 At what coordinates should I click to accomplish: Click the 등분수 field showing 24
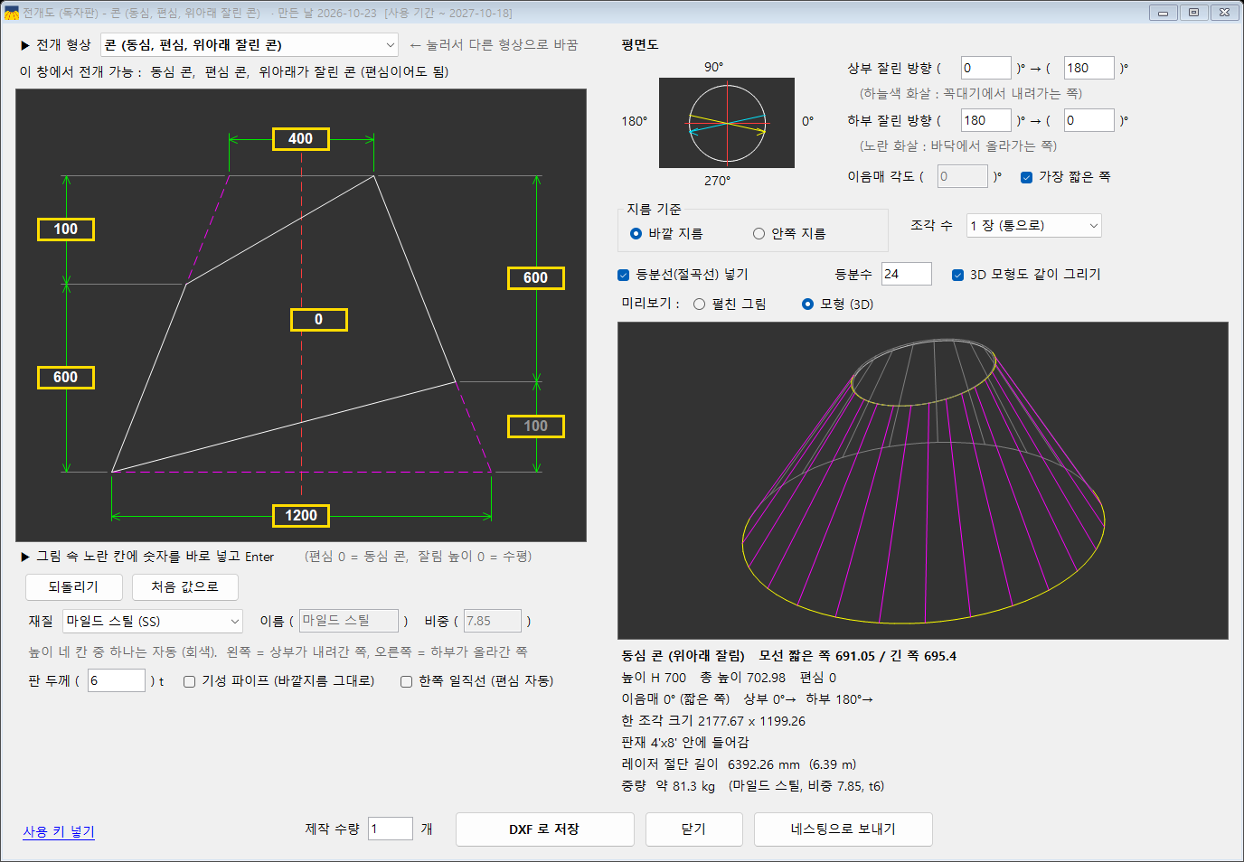(x=907, y=275)
